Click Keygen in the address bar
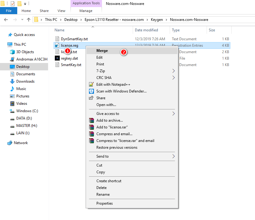255x220 pixels. pyautogui.click(x=157, y=20)
